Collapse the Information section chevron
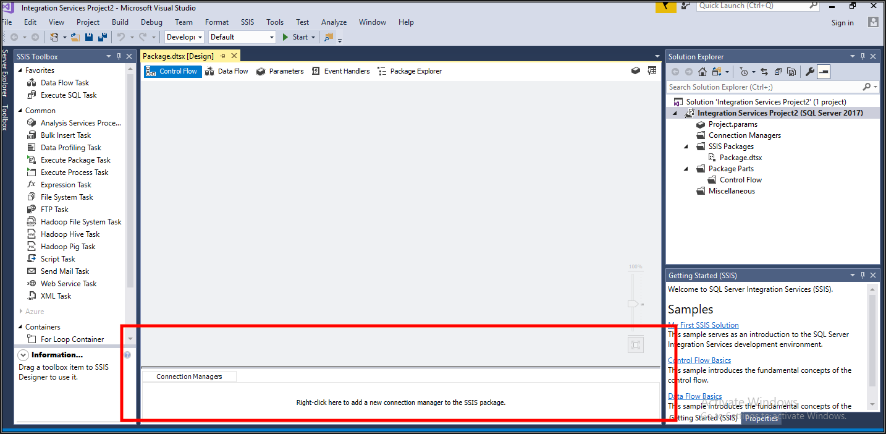The width and height of the screenshot is (886, 434). click(23, 355)
